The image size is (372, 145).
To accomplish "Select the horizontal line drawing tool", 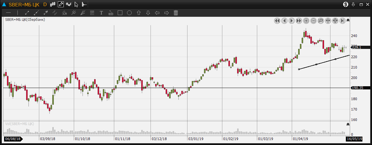I will coord(8,13).
